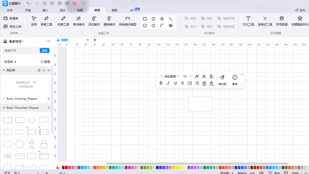Click the Undo arrow in title bar
The height and width of the screenshot is (174, 309).
(28, 3)
